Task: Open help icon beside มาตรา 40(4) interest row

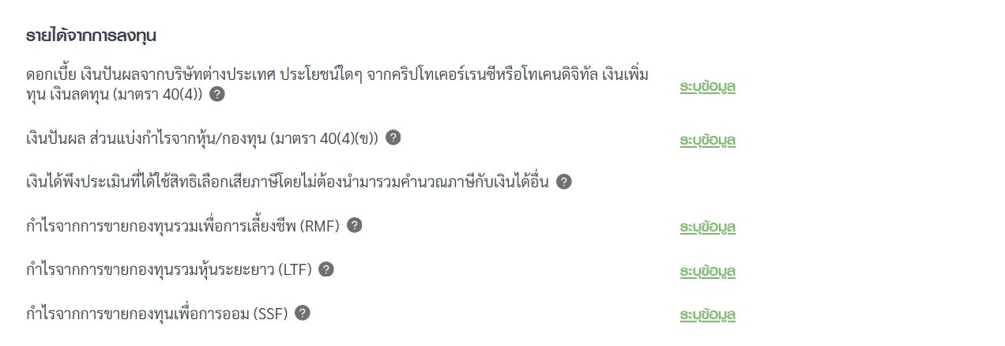Action: click(x=217, y=94)
